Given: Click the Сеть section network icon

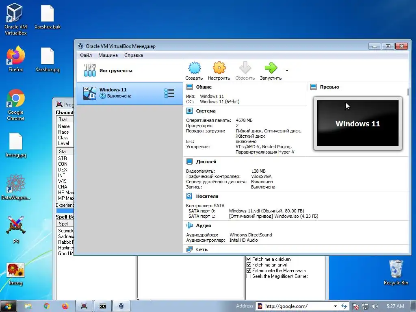Looking at the screenshot, I should 189,249.
